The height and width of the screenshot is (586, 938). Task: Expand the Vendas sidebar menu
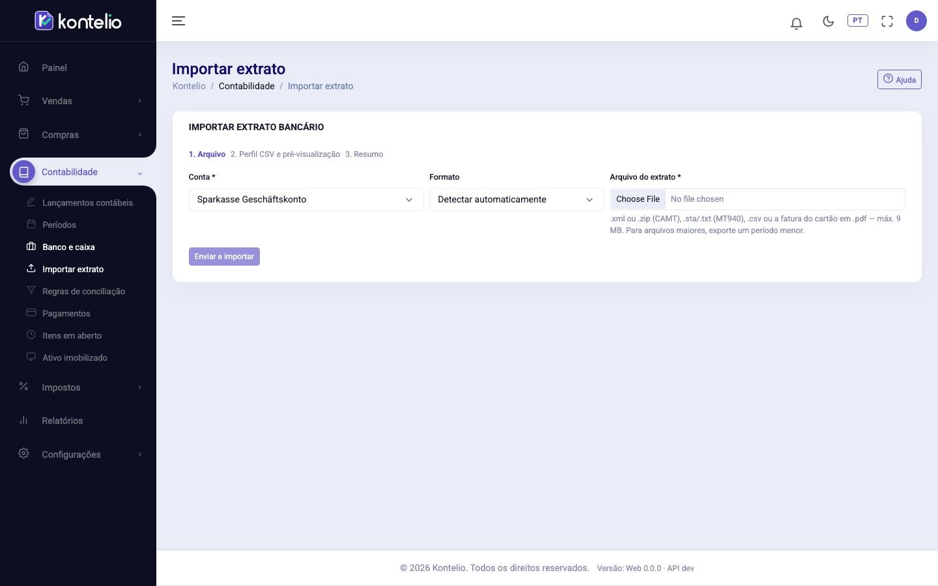pos(78,101)
